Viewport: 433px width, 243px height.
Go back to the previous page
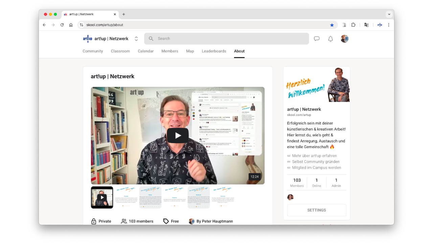point(44,25)
